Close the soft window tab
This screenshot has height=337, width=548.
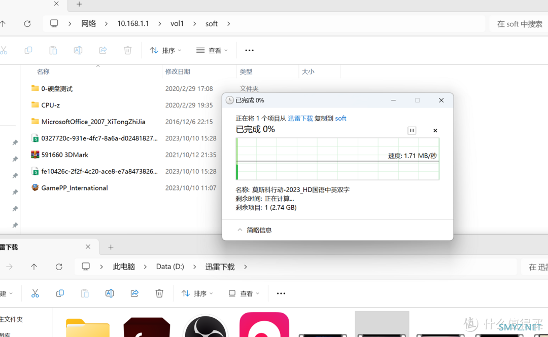56,4
